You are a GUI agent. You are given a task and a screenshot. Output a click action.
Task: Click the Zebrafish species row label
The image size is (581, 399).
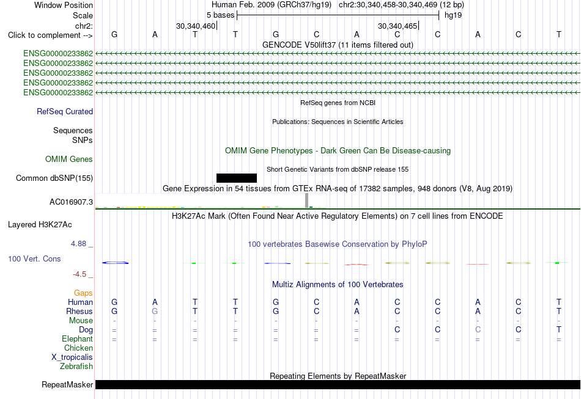[76, 367]
